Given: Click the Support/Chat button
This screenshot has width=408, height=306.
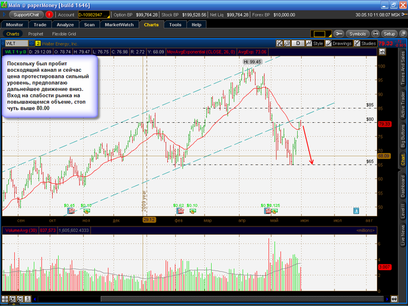Looking at the screenshot, I should (x=26, y=15).
